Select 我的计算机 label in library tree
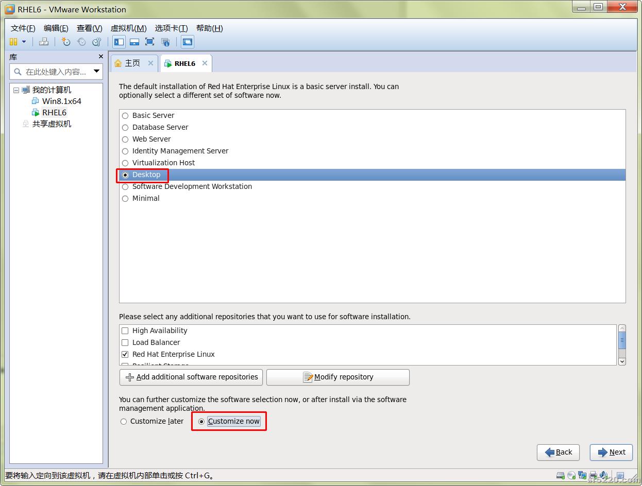 pos(52,90)
